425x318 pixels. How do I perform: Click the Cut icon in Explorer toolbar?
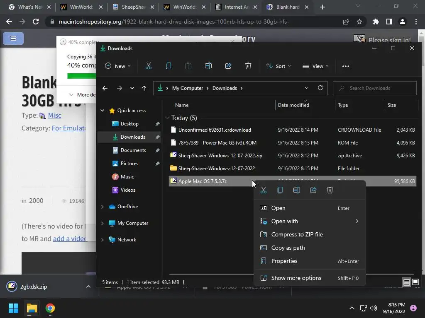[149, 66]
